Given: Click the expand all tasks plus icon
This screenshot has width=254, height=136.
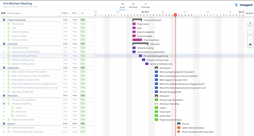Looking at the screenshot, I should pyautogui.click(x=2, y=13).
